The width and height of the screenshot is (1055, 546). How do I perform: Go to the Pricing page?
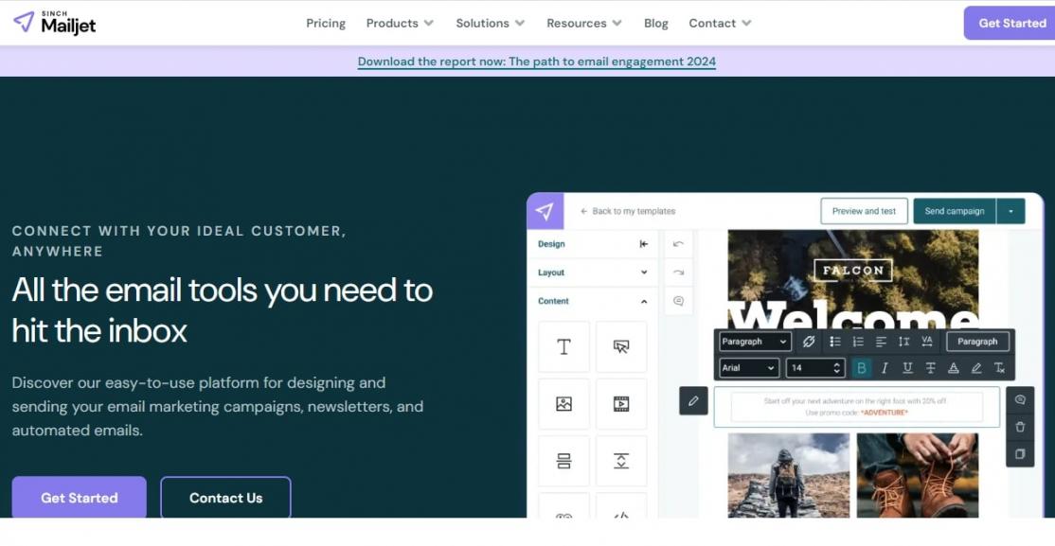tap(326, 23)
